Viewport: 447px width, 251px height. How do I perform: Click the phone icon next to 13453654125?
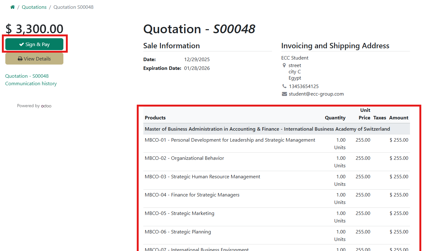[284, 86]
